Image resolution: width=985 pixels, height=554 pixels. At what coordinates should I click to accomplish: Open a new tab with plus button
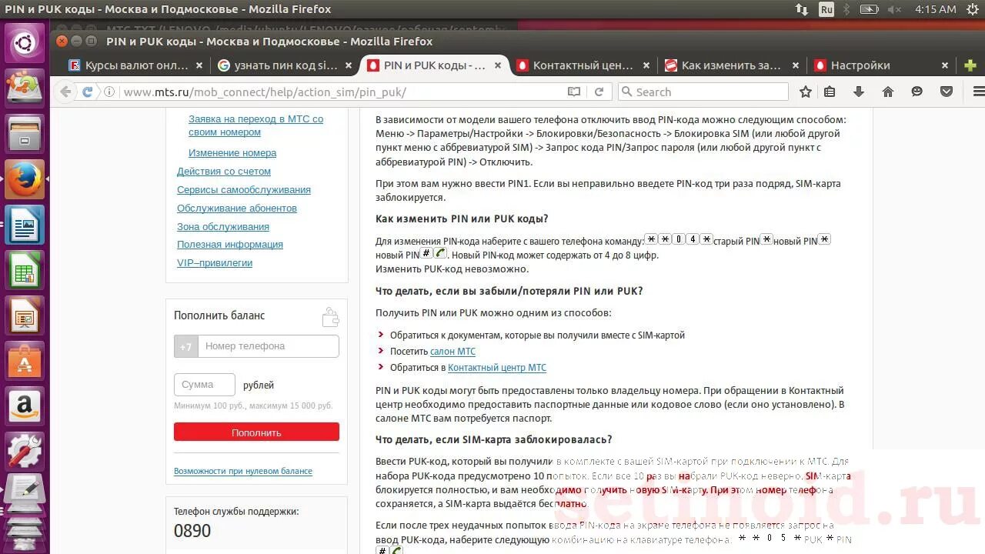click(970, 65)
